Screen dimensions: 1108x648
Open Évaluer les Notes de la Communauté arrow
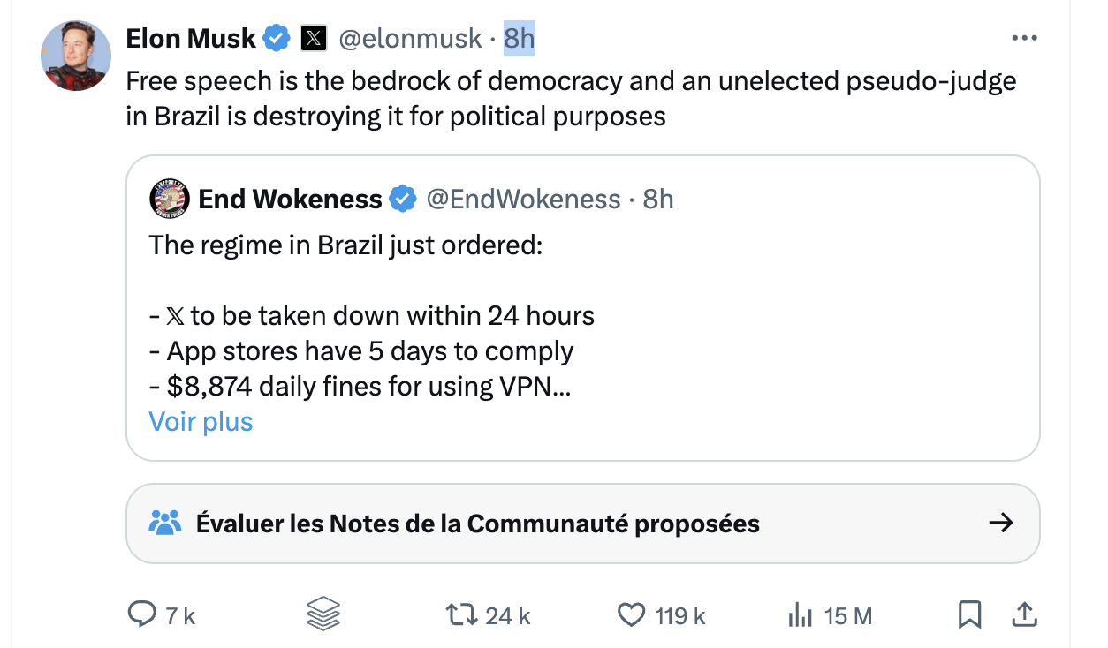coord(1000,523)
